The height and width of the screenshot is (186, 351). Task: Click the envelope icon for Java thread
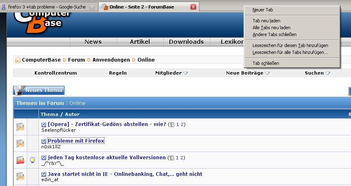coord(20,176)
